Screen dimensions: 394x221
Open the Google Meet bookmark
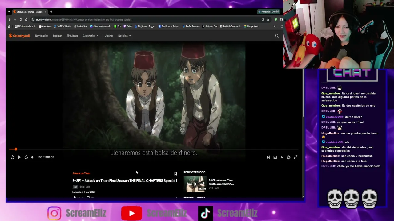pyautogui.click(x=251, y=26)
